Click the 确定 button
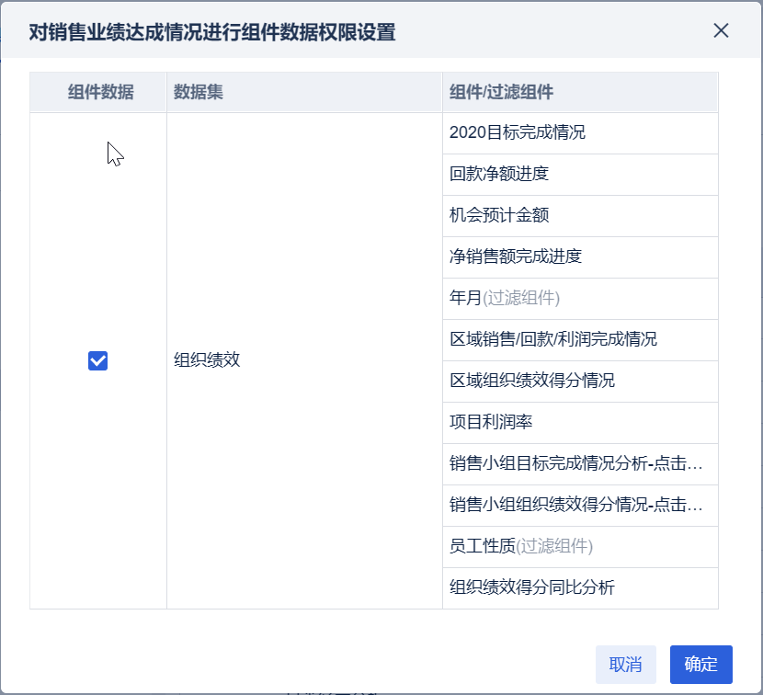The width and height of the screenshot is (763, 695). 700,665
